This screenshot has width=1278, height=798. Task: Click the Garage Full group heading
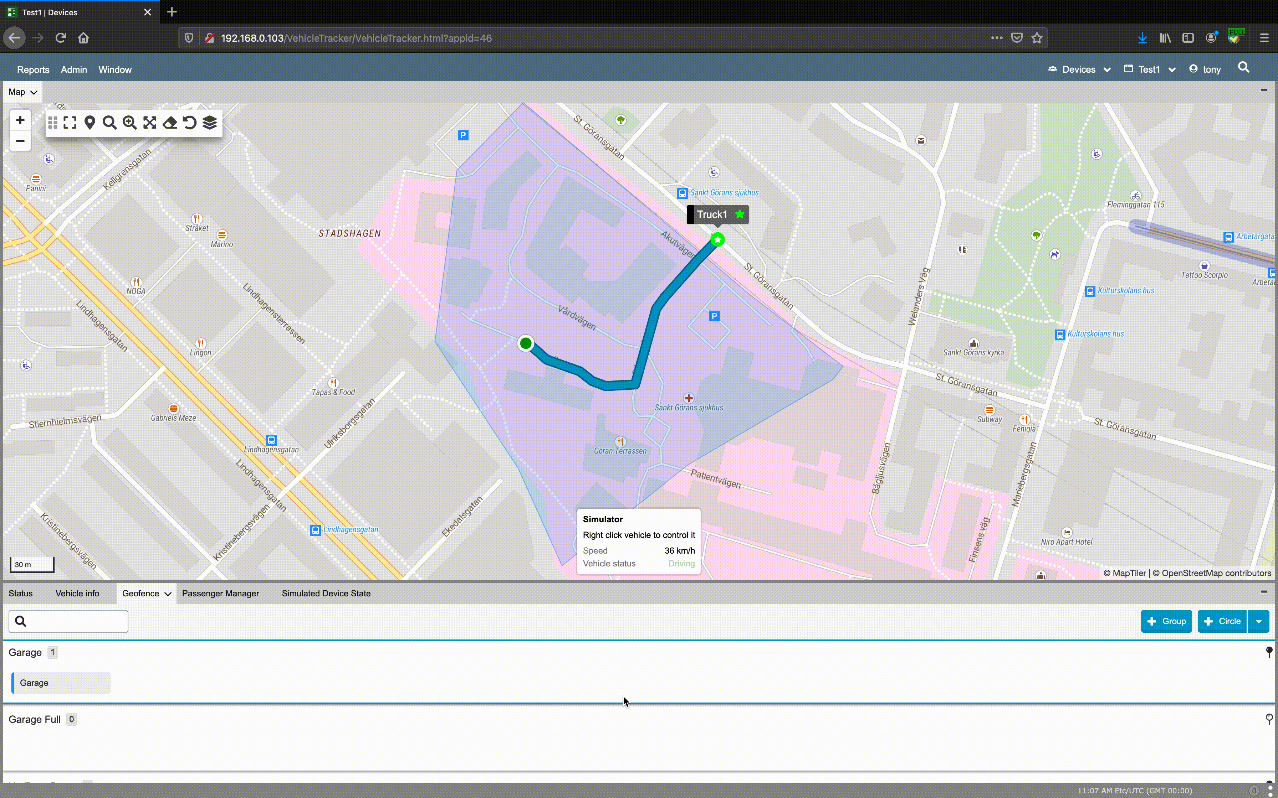pyautogui.click(x=34, y=719)
